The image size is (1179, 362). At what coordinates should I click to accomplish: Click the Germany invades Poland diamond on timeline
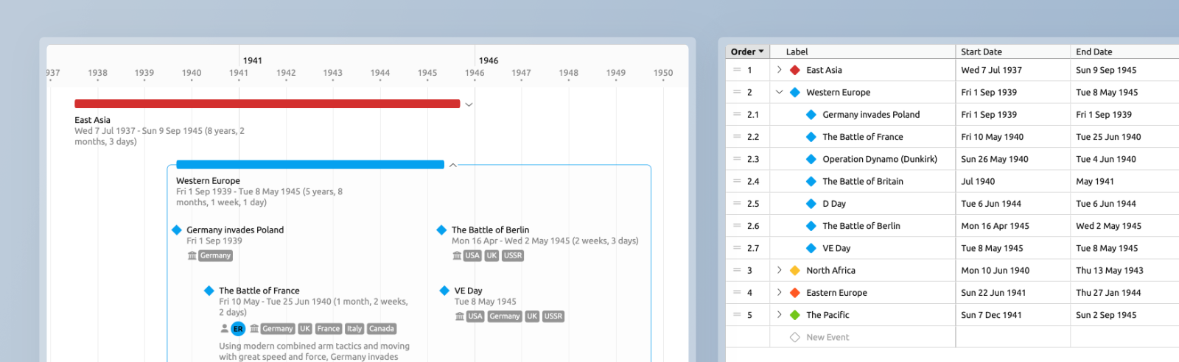tap(177, 230)
